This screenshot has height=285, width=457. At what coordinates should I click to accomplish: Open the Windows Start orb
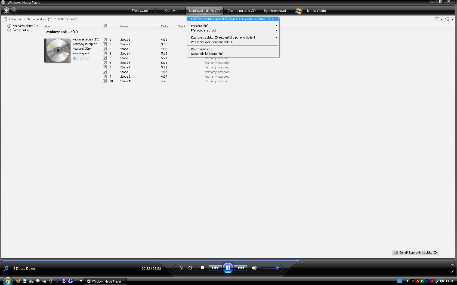pos(7,281)
